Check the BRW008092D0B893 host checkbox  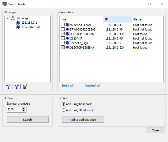63,29
